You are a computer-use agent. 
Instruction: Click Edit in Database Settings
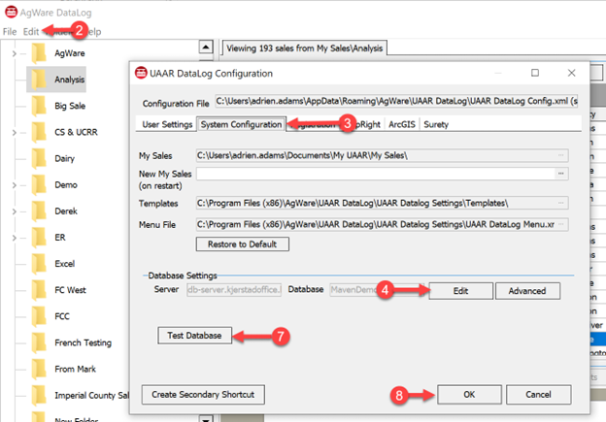[460, 291]
